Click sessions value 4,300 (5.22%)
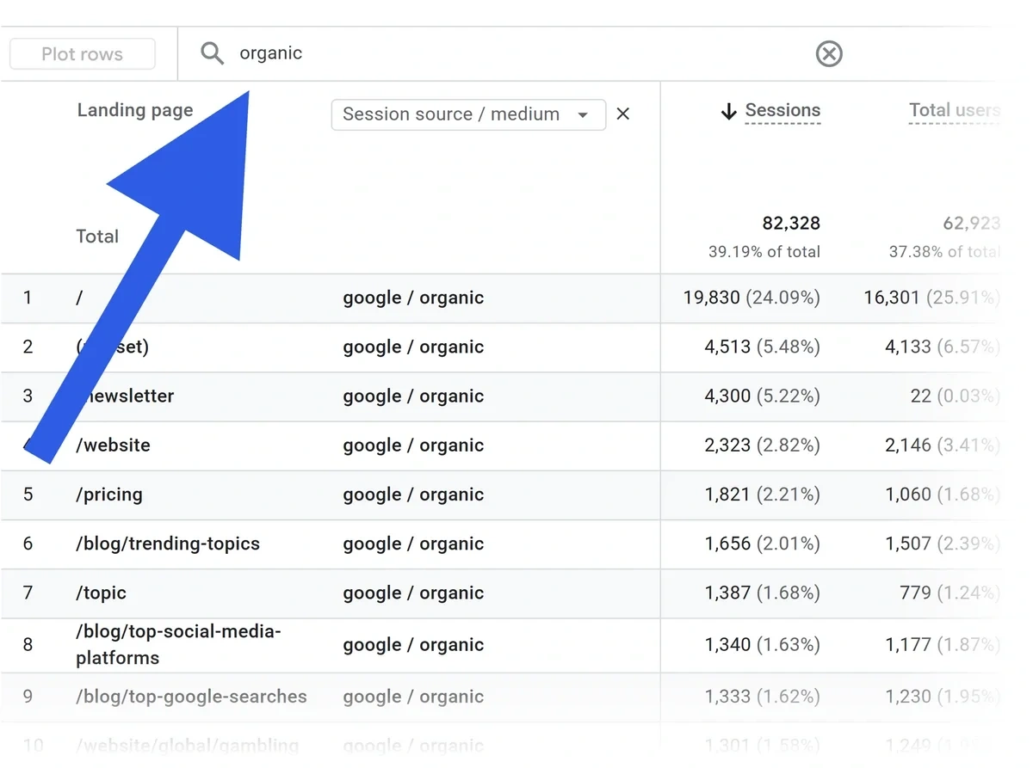1033x768 pixels. [762, 396]
